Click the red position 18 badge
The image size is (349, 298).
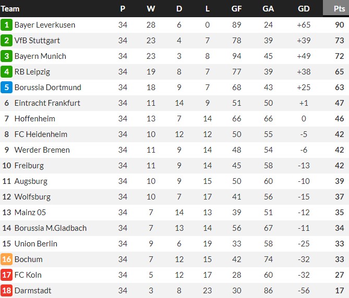point(7,291)
